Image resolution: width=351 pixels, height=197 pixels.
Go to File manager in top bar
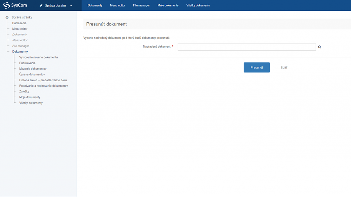pos(141,5)
